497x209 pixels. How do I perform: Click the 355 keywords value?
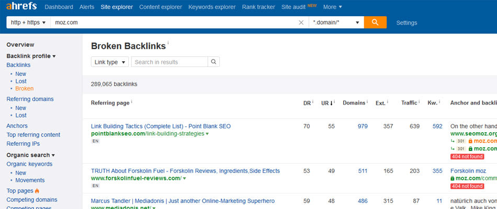click(x=437, y=171)
